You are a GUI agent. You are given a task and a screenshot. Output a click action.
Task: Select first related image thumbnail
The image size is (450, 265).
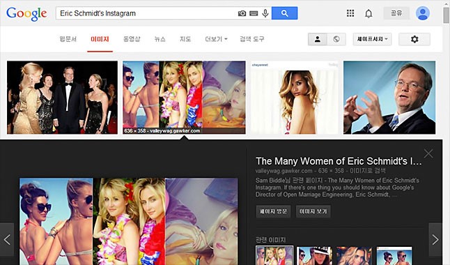[x=274, y=255]
